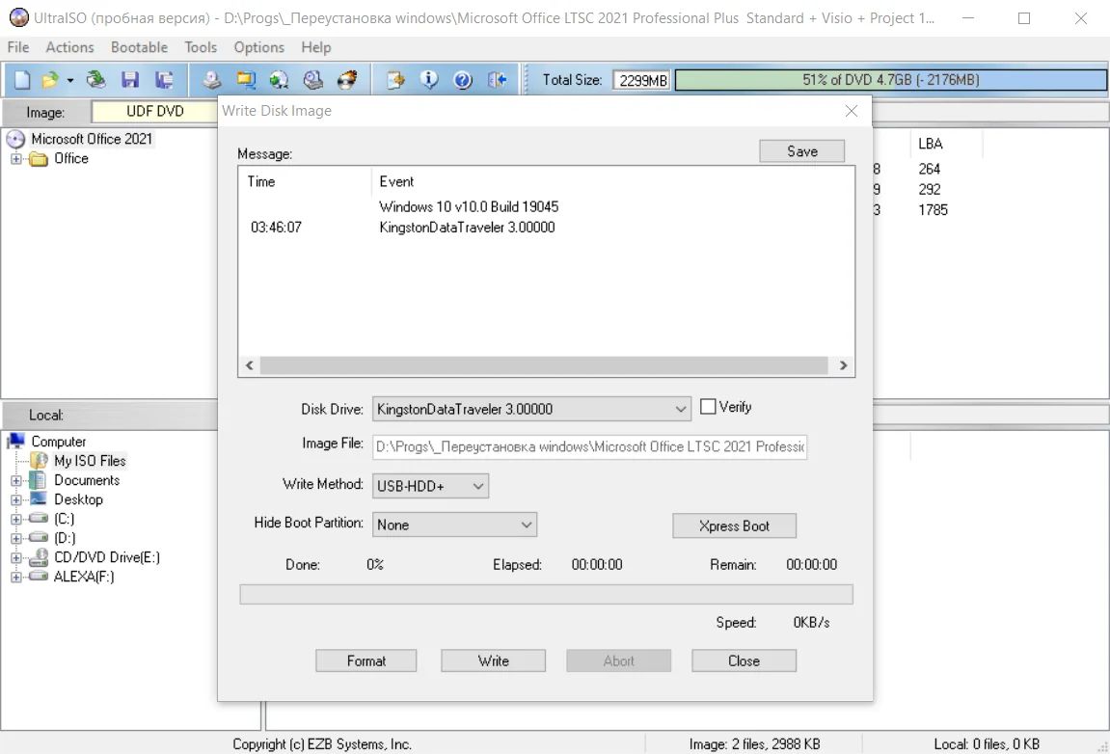
Task: Select Documents in the Local tree
Action: (x=87, y=480)
